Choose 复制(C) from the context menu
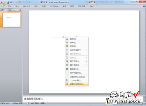 click(x=77, y=42)
